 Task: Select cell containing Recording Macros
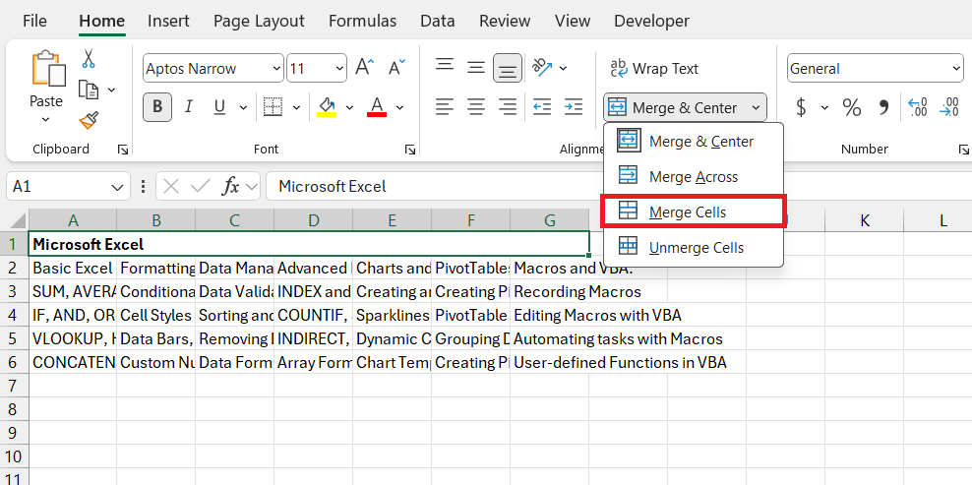coord(550,291)
